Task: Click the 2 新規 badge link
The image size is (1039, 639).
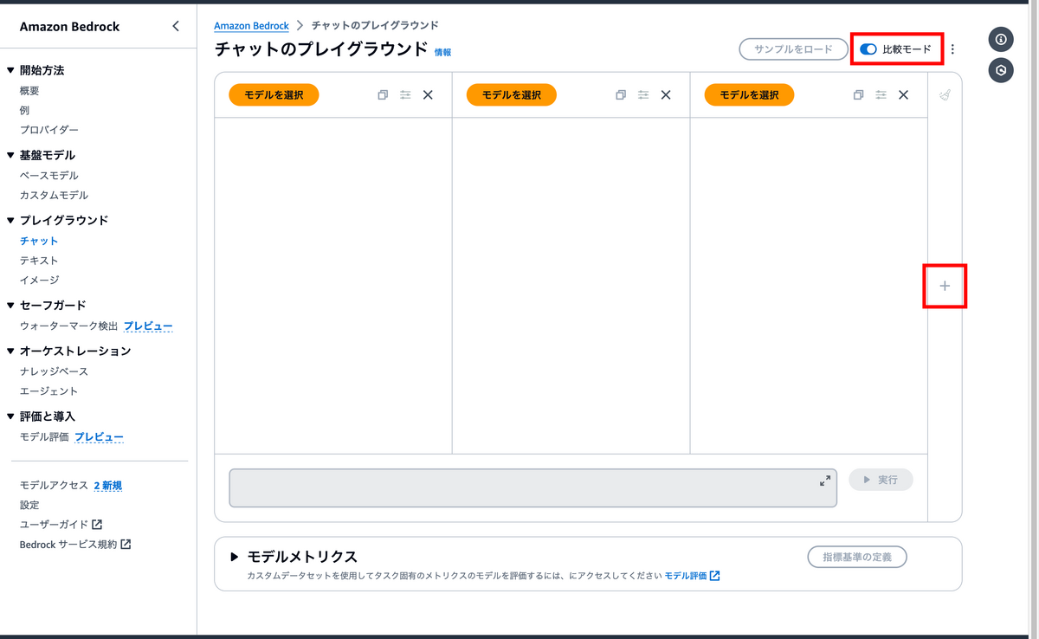Action: click(107, 485)
